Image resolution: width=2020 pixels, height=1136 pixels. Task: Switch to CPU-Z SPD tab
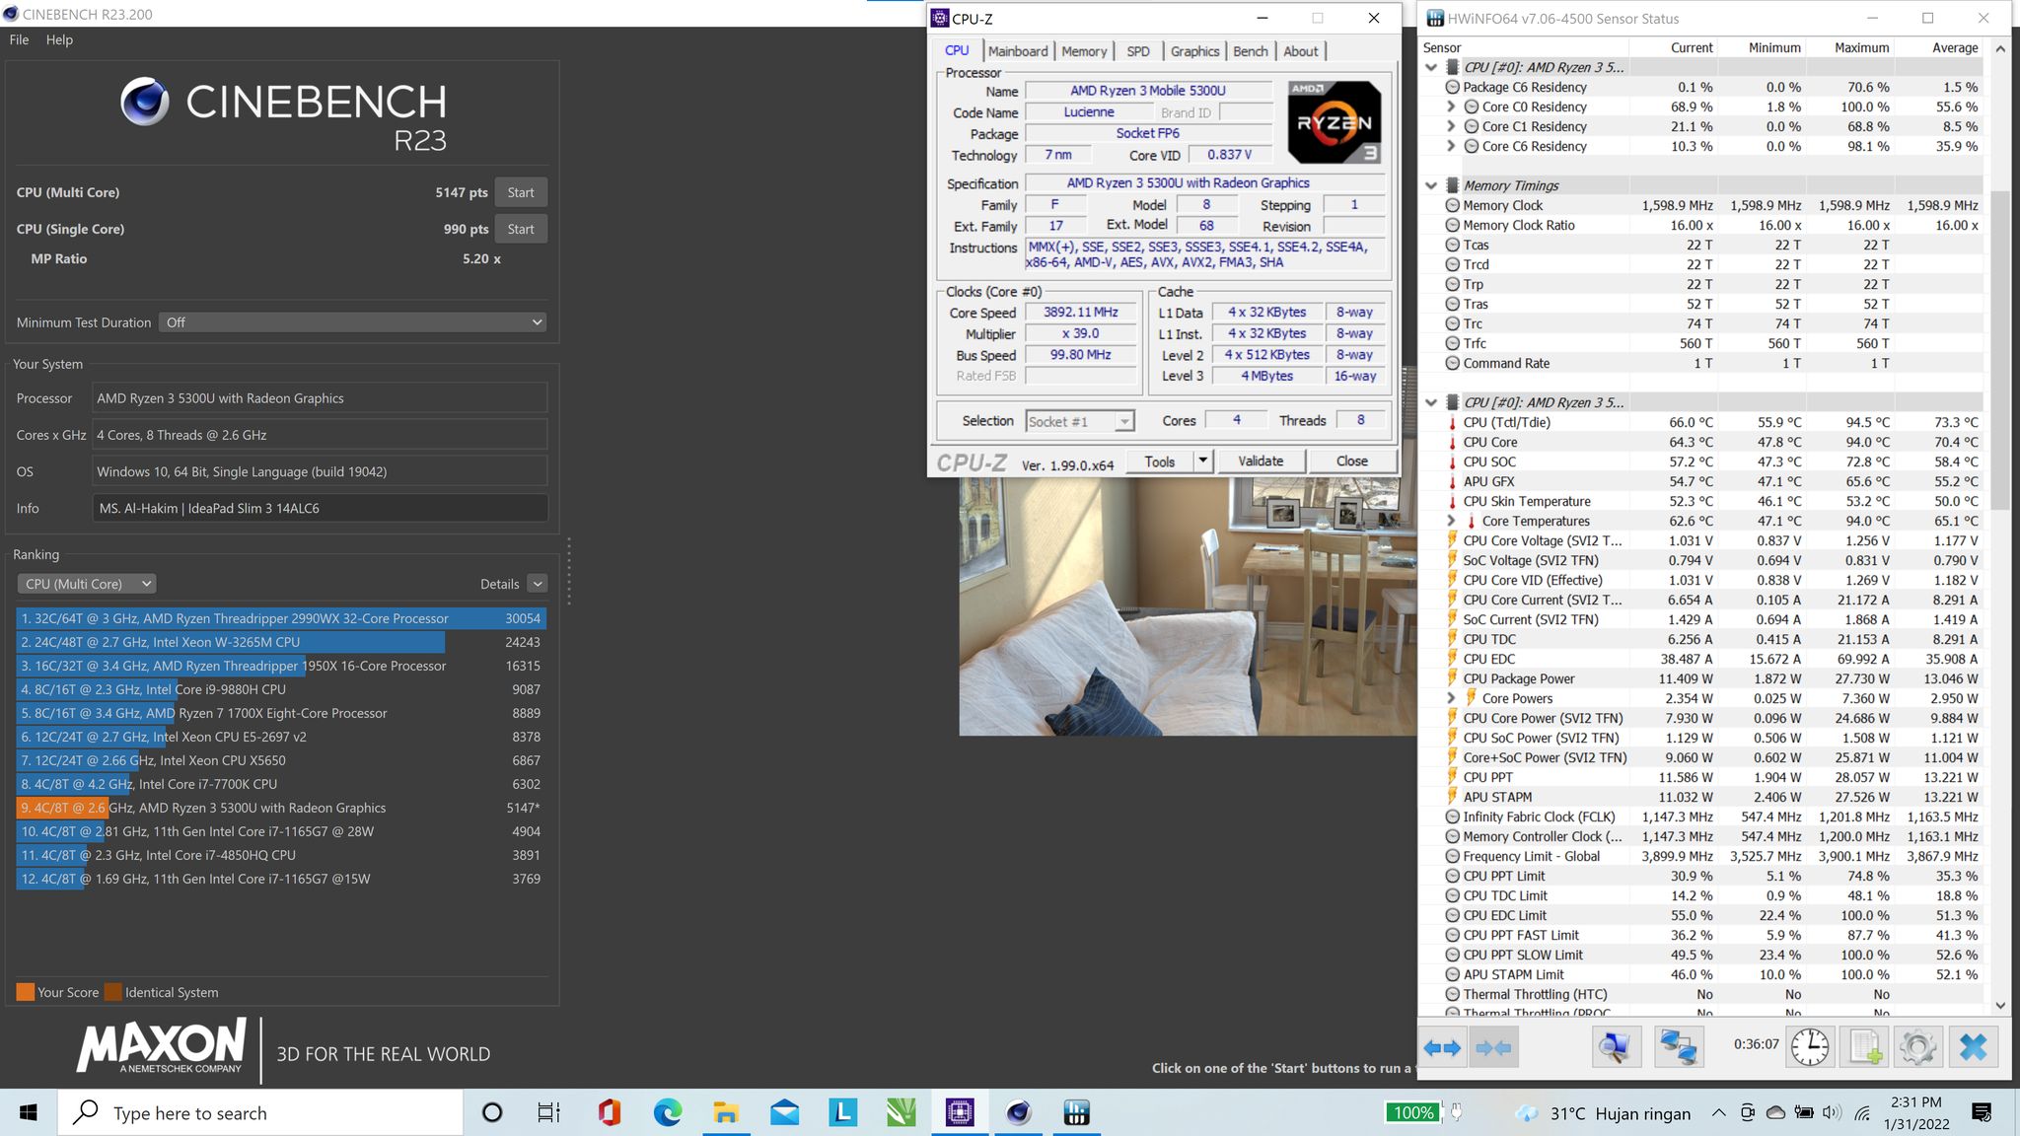click(1138, 51)
